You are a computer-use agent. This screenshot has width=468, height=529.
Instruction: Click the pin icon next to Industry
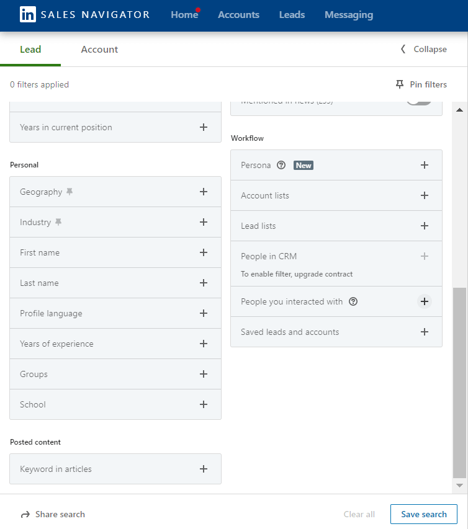pyautogui.click(x=58, y=222)
